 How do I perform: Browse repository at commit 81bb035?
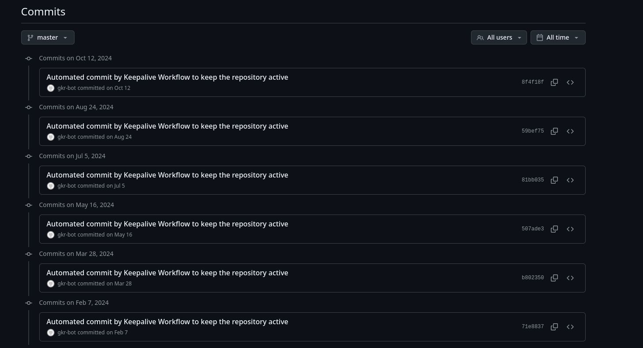[570, 180]
